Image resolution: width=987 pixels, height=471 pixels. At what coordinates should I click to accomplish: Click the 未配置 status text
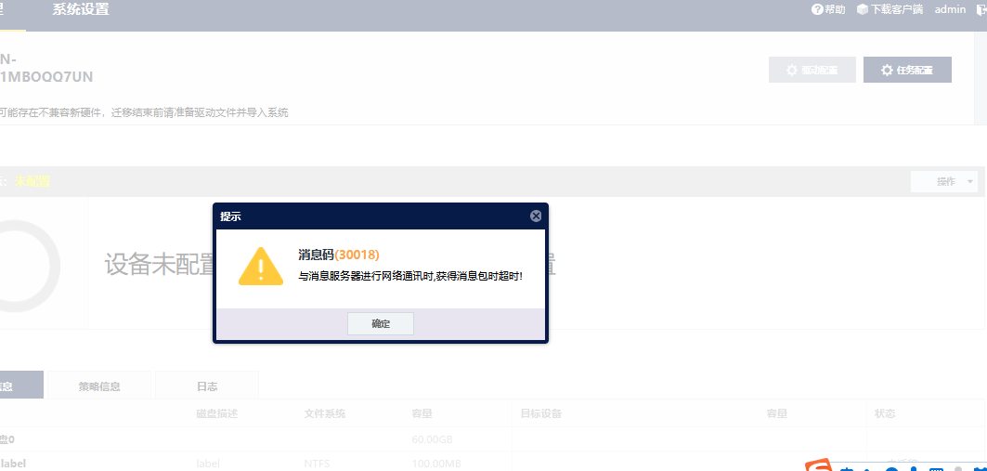(x=32, y=181)
